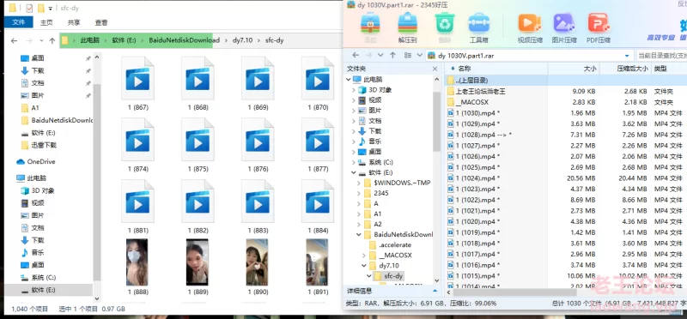The height and width of the screenshot is (319, 687).
Task: Select video file 1 (875)
Action: click(x=198, y=145)
